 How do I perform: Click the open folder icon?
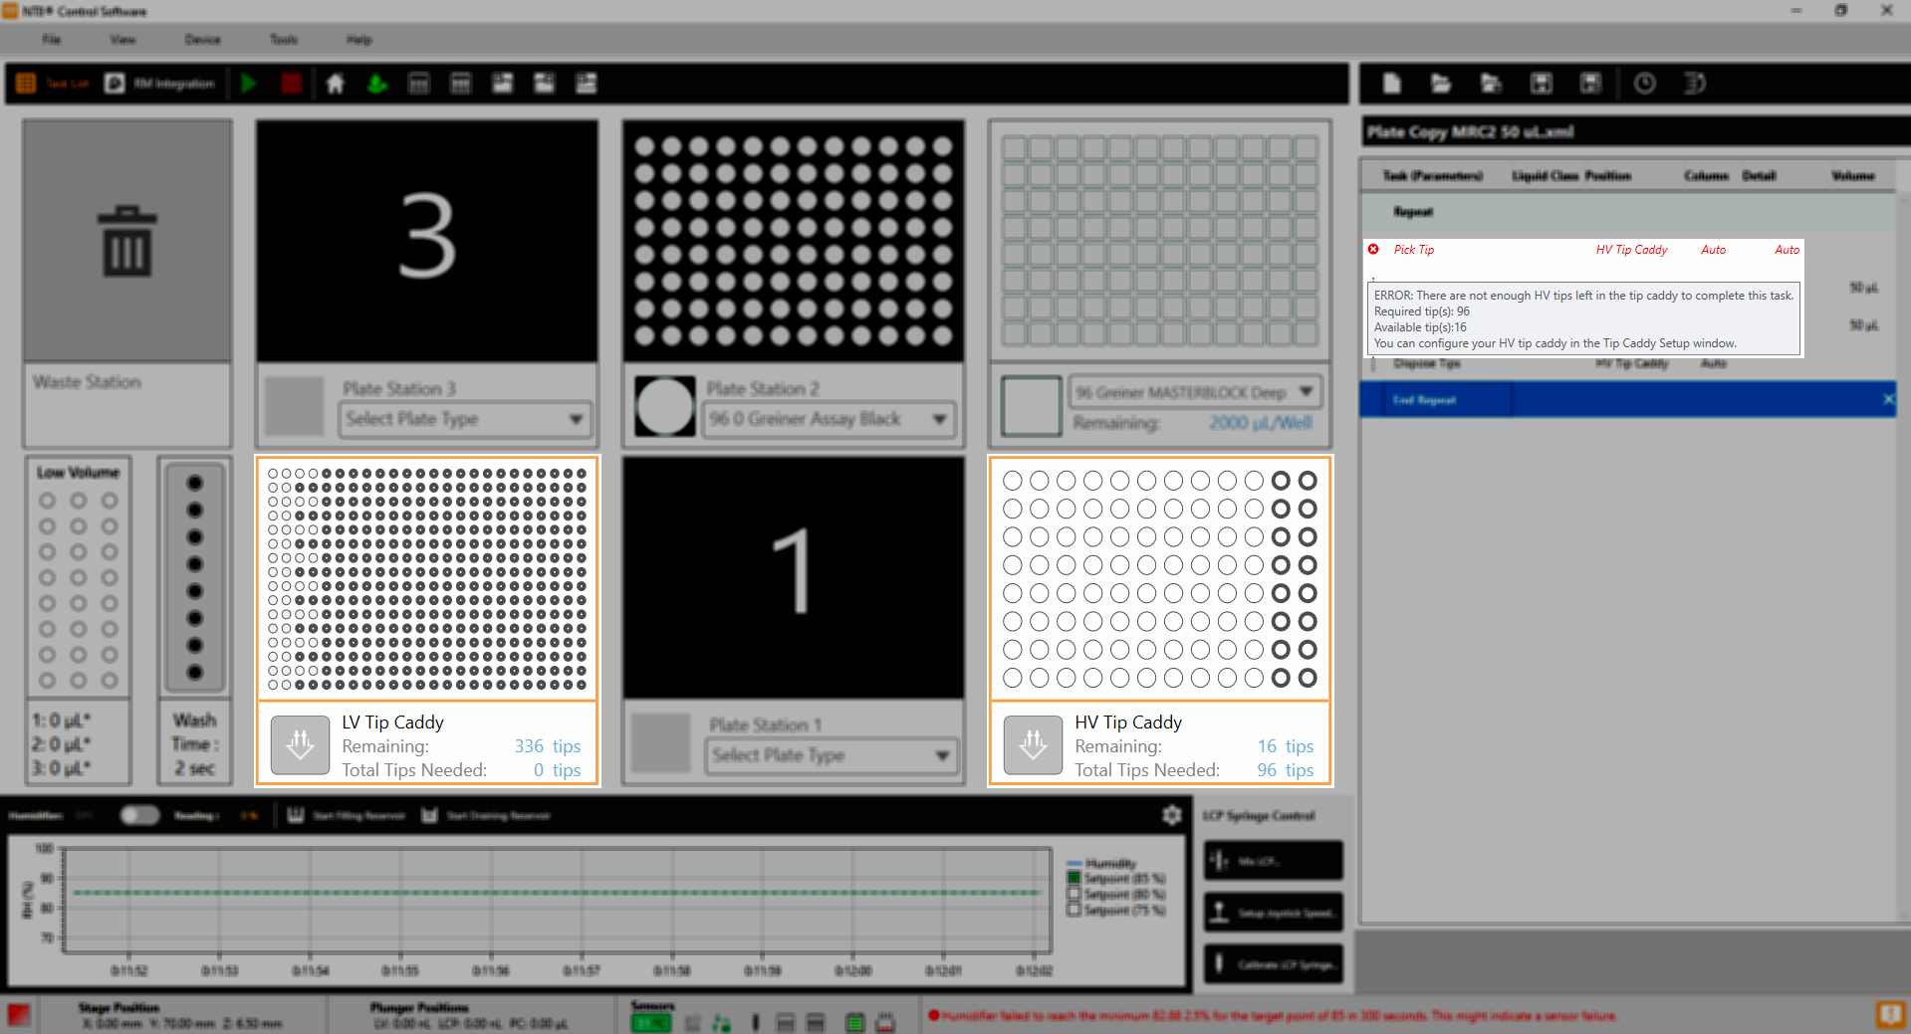(1440, 84)
